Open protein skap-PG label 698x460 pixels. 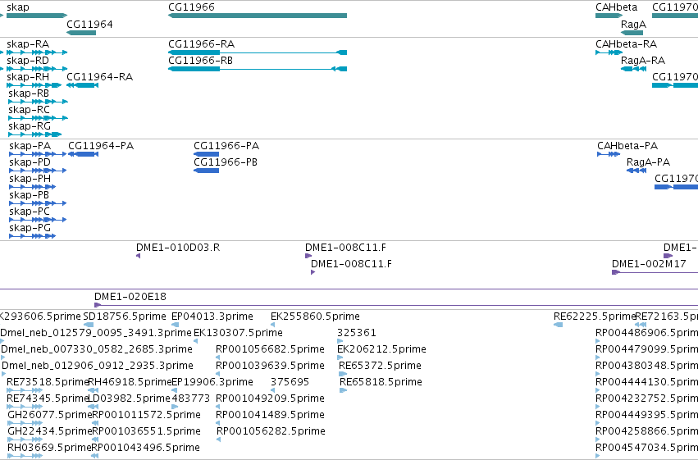(30, 228)
